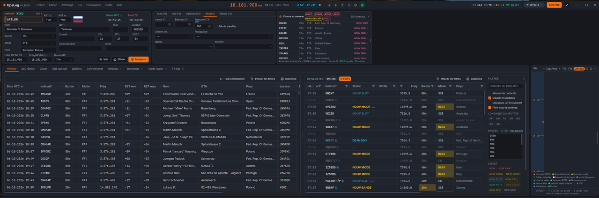Click the orange Filters button in DX Cluster
599x198 pixels.
pos(345,79)
